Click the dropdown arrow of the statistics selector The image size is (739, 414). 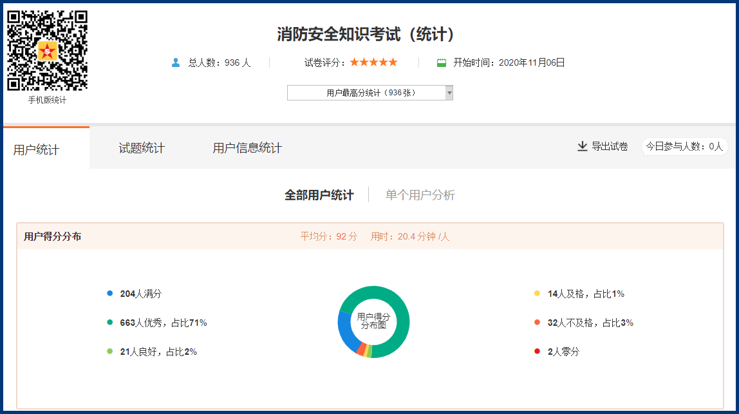(x=449, y=93)
